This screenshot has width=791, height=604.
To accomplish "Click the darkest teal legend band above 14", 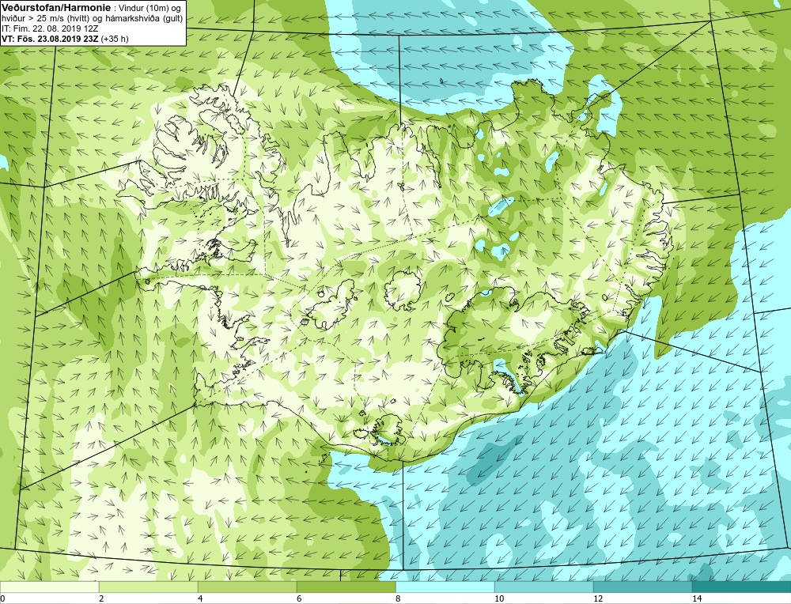I will [742, 587].
